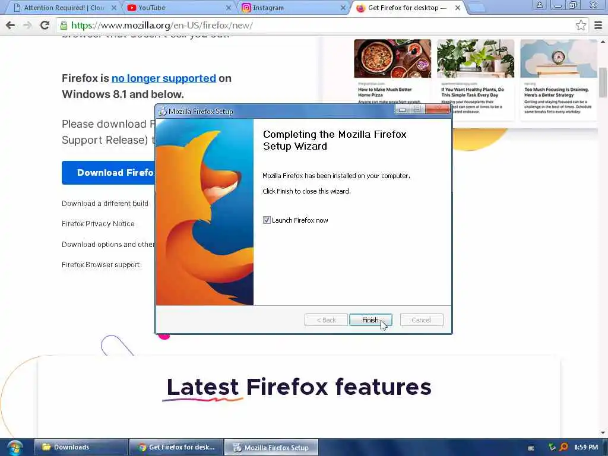Select the Mozilla Firefox Setup taskbar button

tap(271, 447)
